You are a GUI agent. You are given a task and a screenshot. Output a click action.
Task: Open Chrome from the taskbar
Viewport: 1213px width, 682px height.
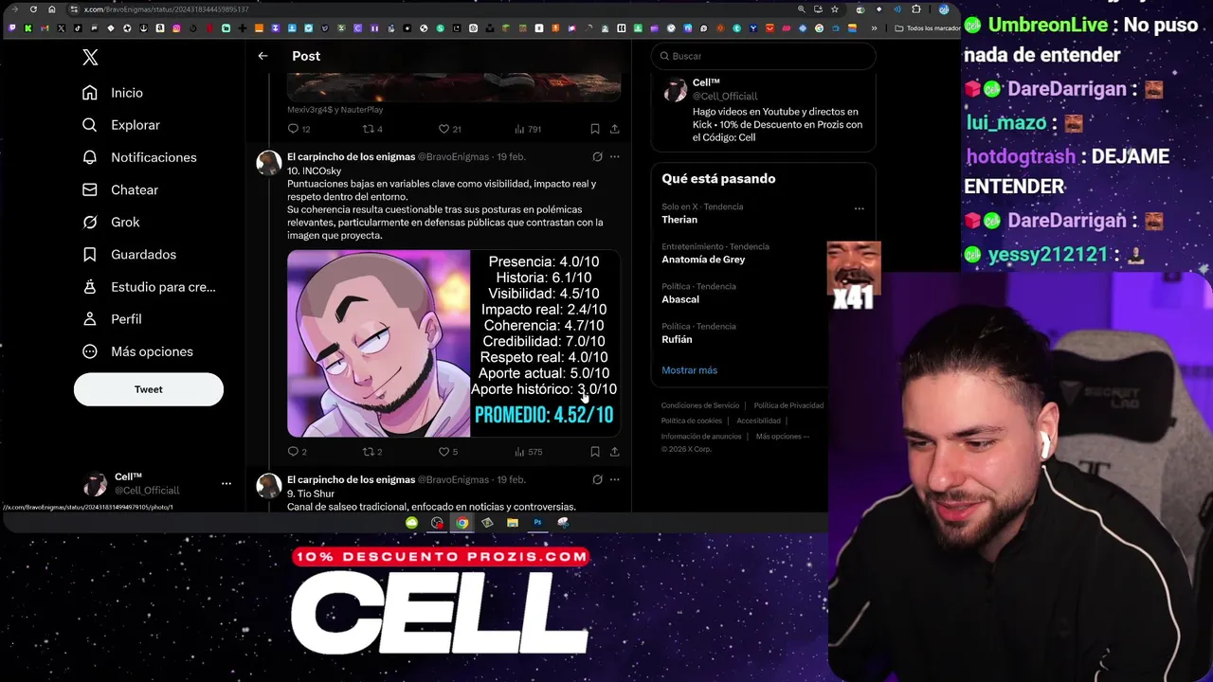(x=462, y=523)
